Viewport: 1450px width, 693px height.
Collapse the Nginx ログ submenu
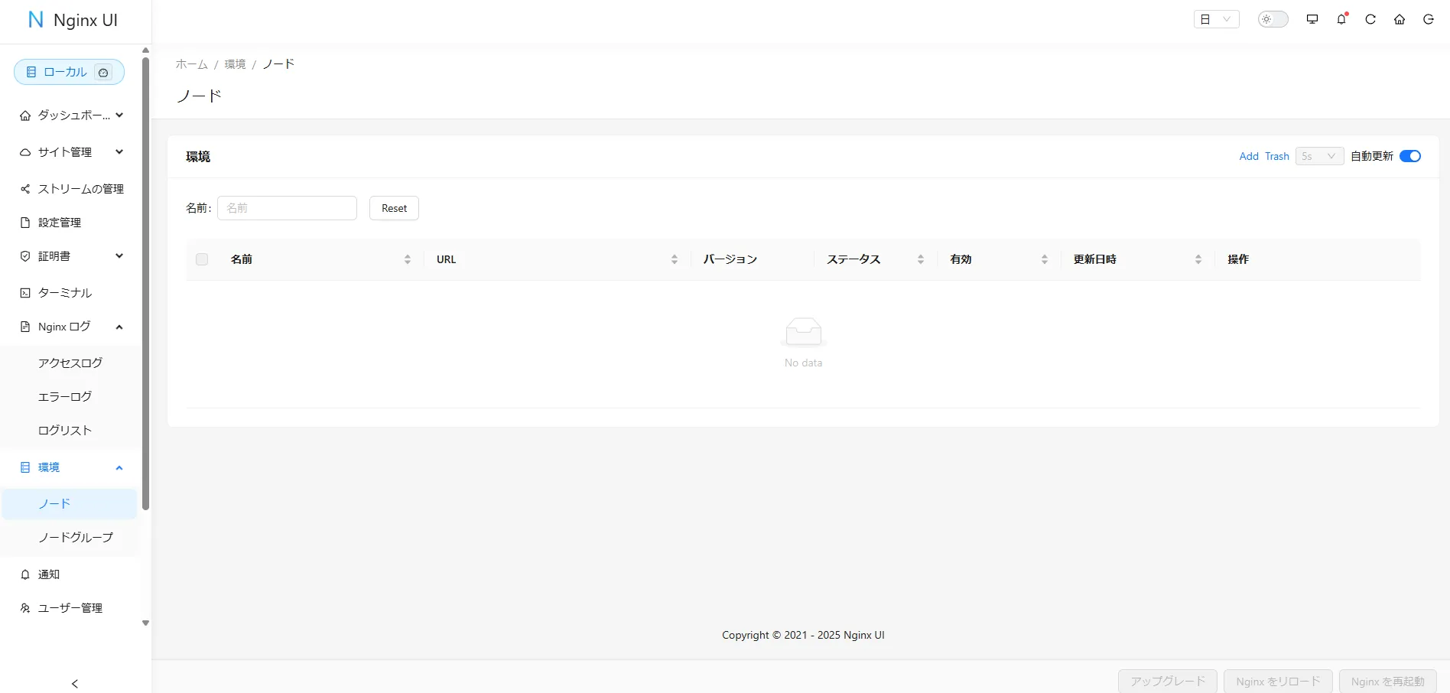pyautogui.click(x=71, y=327)
